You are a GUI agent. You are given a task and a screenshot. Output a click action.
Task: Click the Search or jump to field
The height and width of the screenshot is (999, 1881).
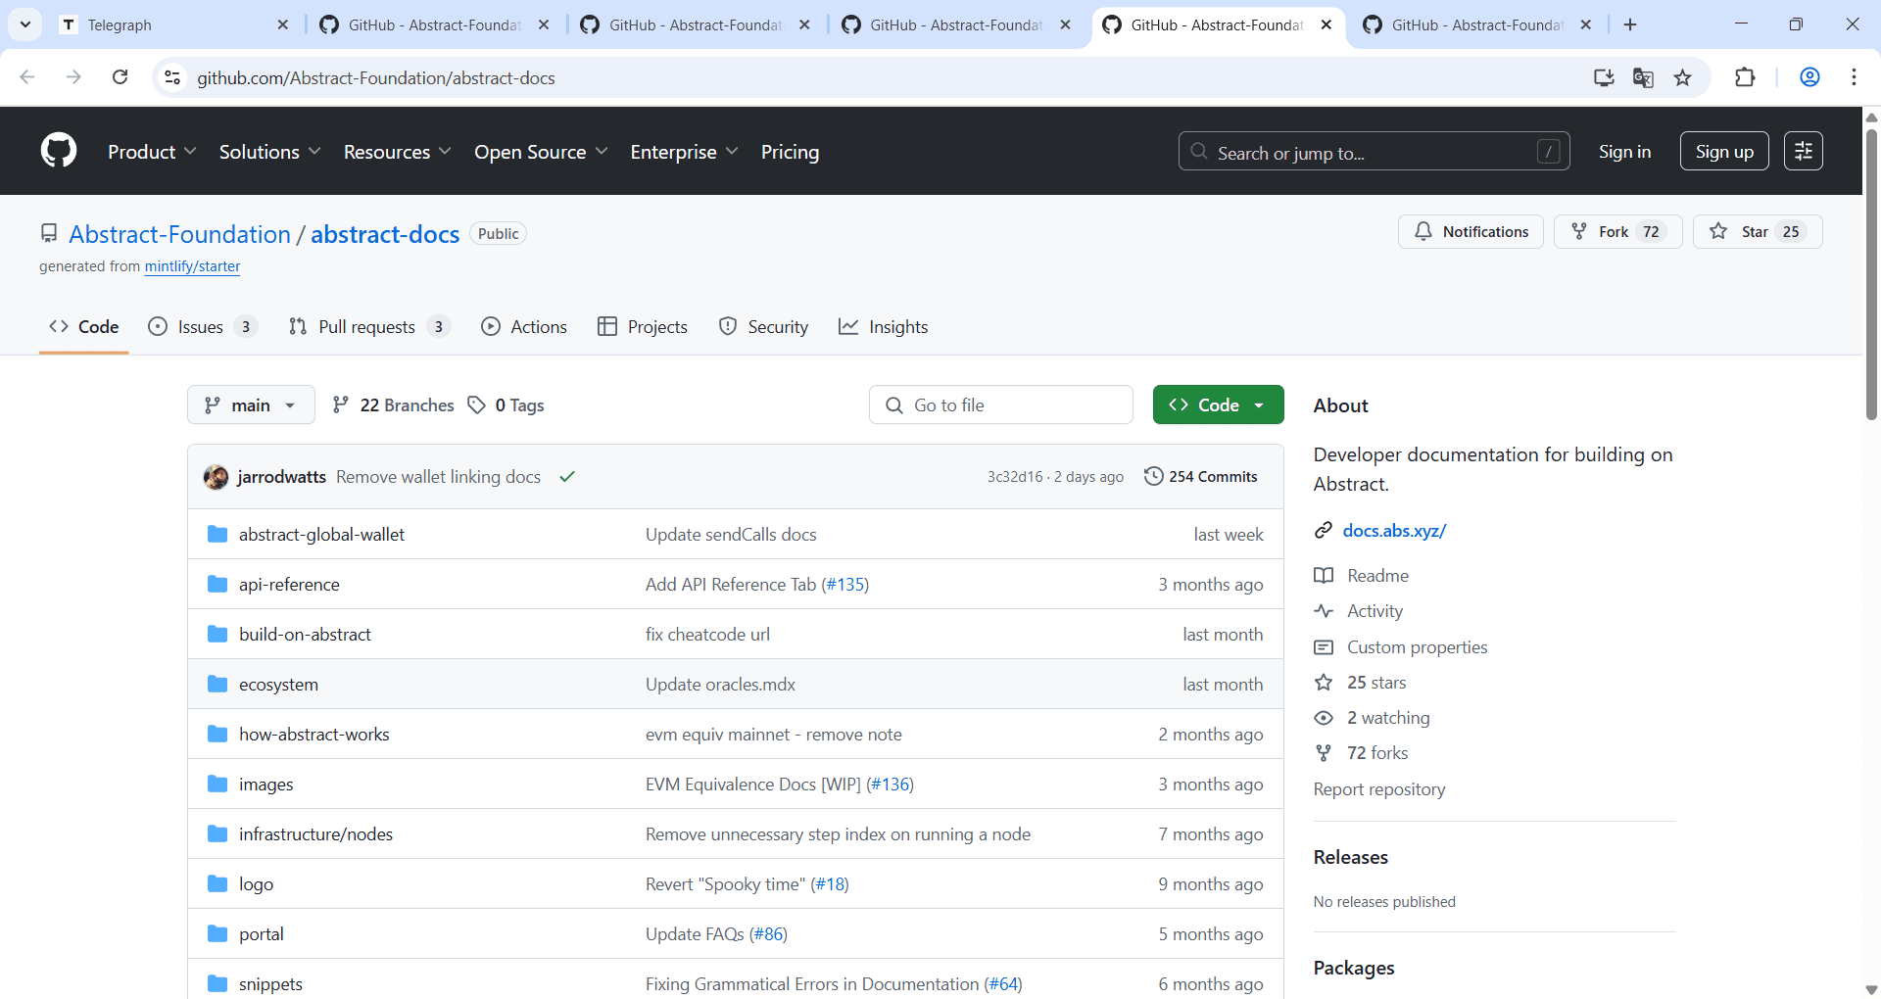click(1374, 151)
